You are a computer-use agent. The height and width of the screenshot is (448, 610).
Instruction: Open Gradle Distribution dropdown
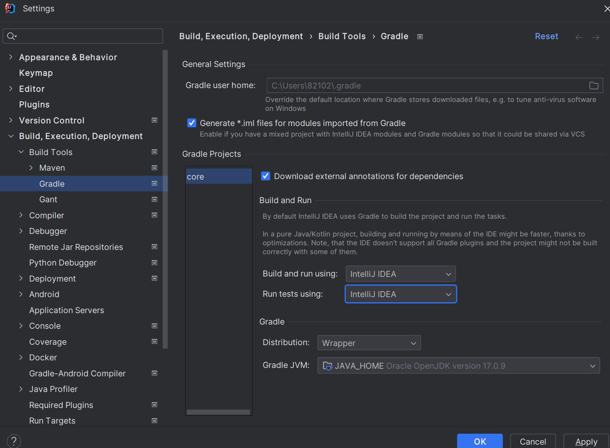click(x=369, y=343)
